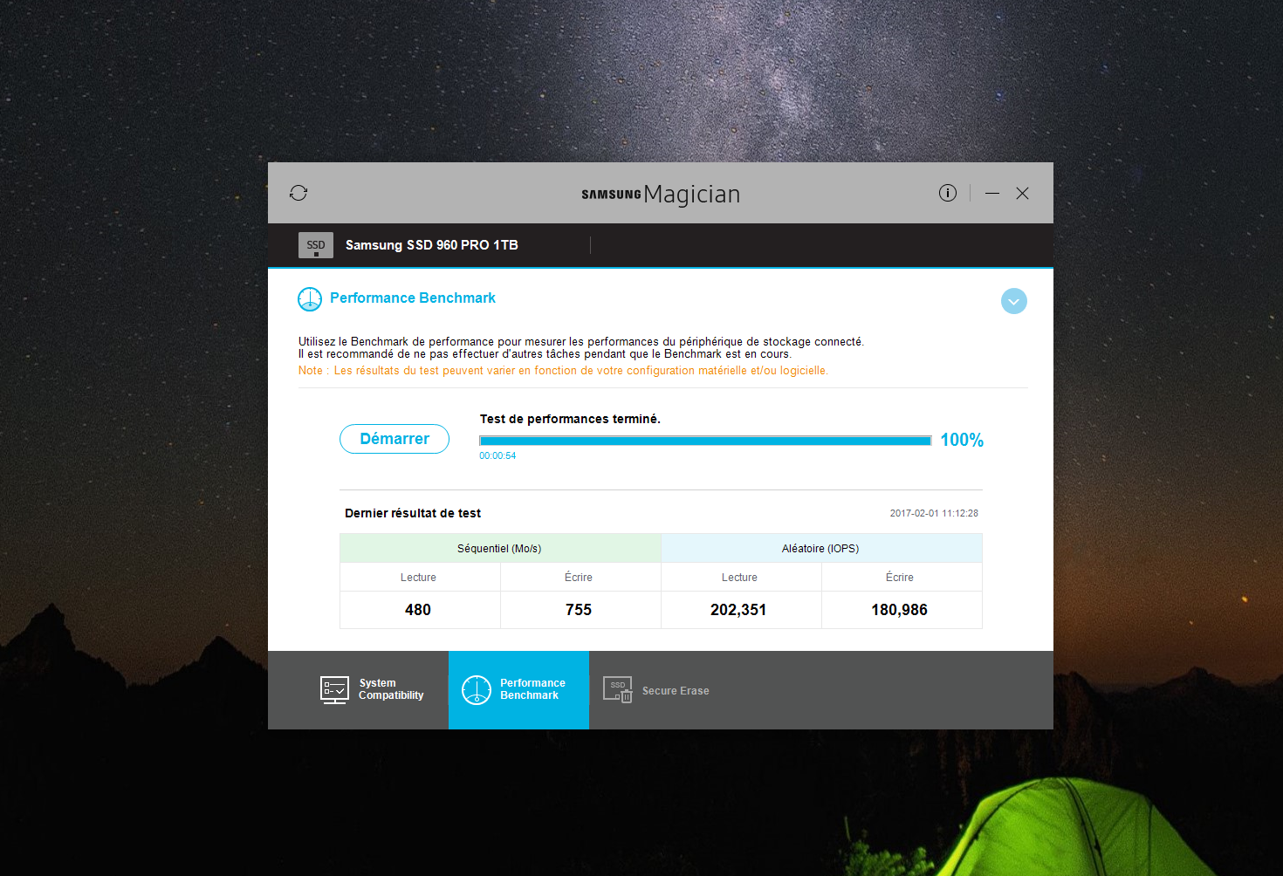Open the information icon in the title bar
The height and width of the screenshot is (876, 1283).
[948, 193]
